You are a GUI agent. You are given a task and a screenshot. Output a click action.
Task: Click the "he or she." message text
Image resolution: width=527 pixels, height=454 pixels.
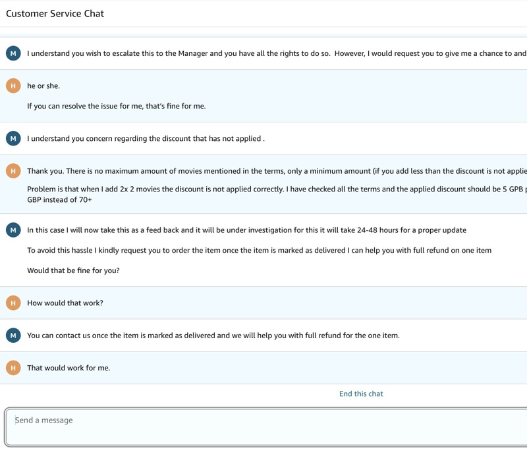43,86
